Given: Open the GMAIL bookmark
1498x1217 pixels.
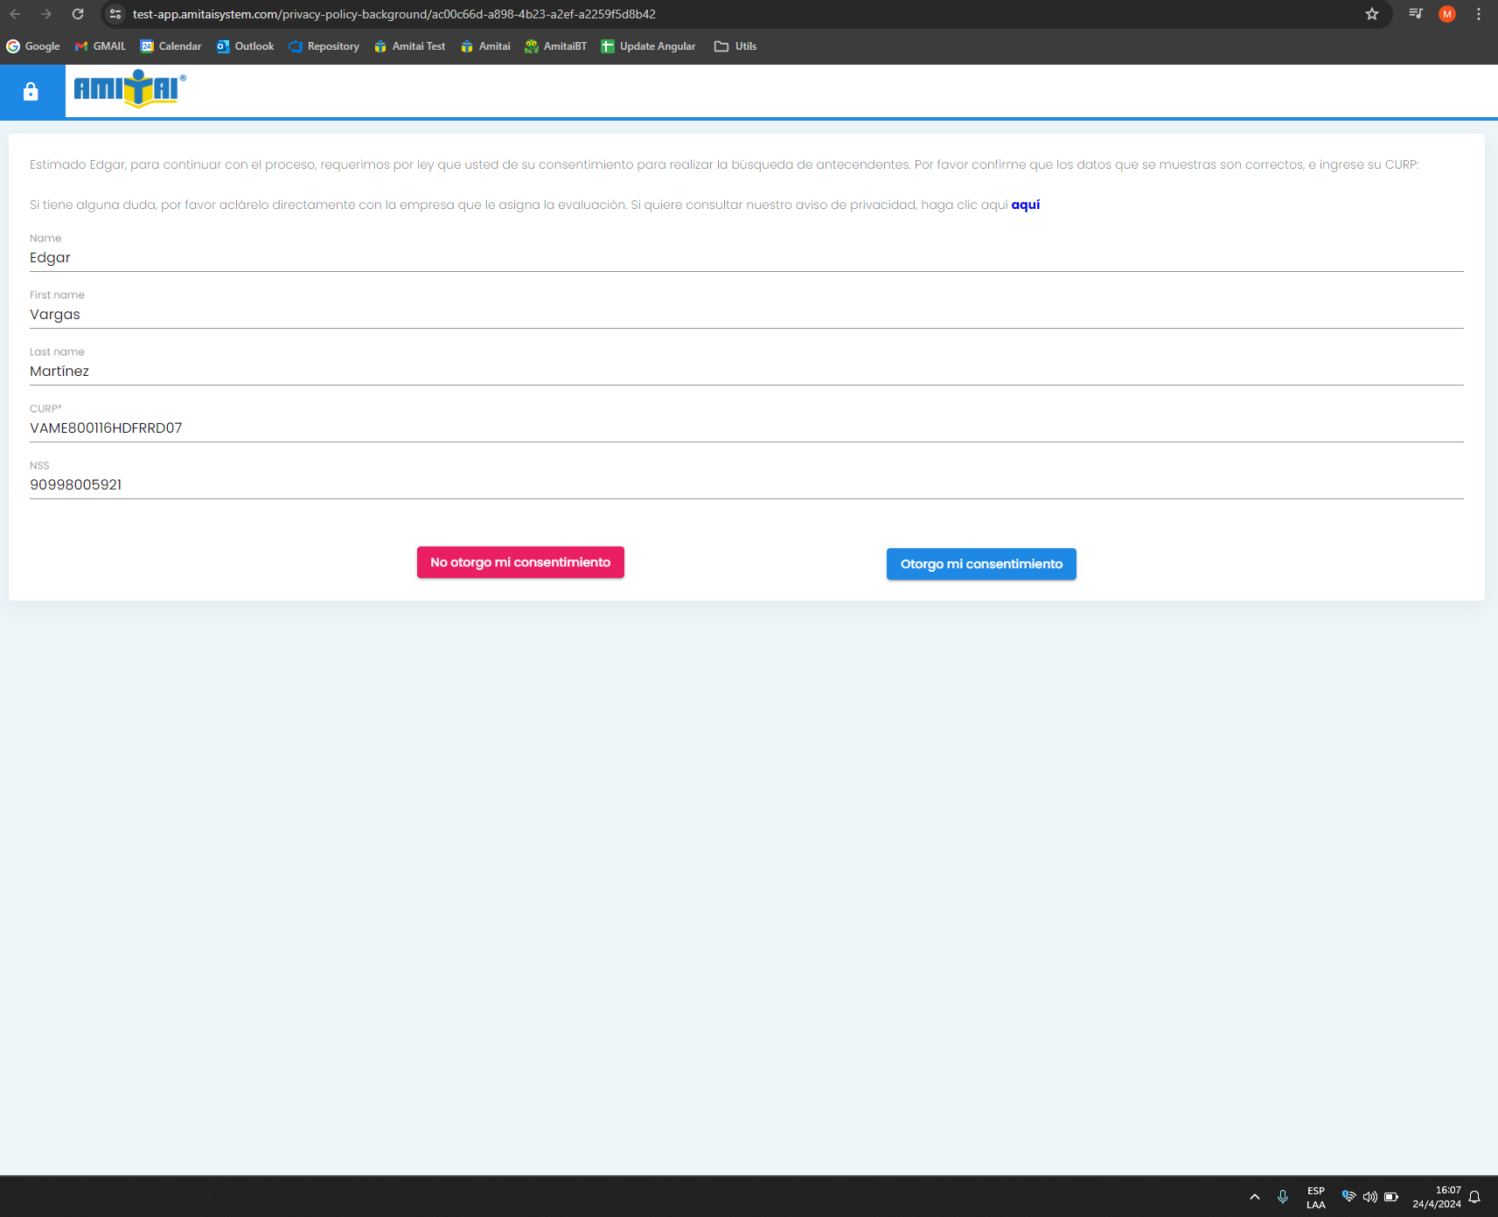Looking at the screenshot, I should (x=101, y=46).
